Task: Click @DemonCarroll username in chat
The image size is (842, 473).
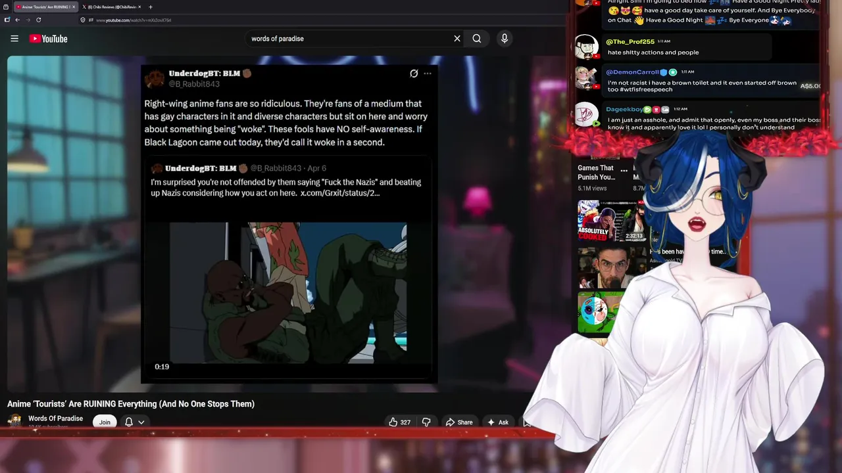Action: coord(632,72)
